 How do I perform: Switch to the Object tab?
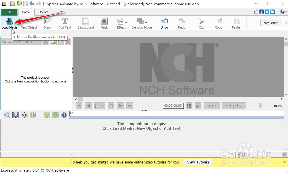point(43,12)
